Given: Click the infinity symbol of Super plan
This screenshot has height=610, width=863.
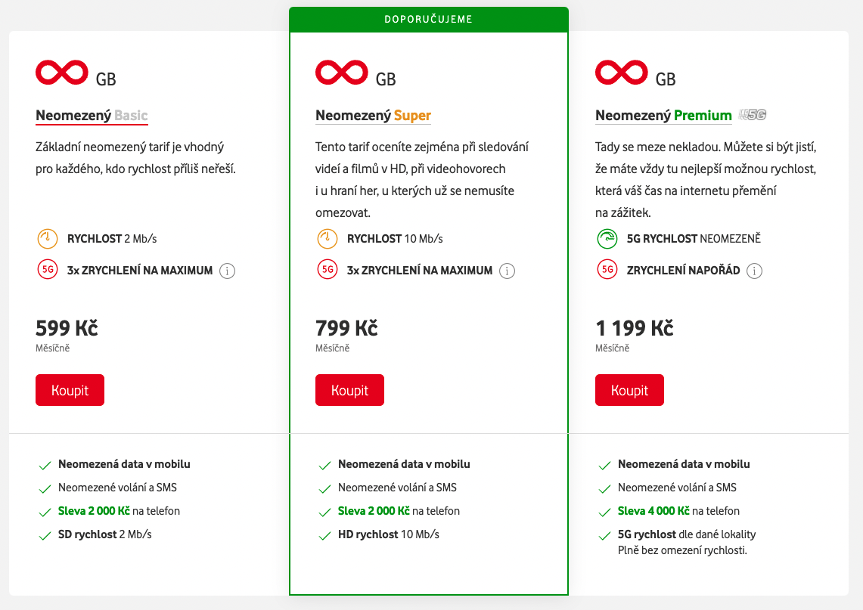Looking at the screenshot, I should coord(341,72).
